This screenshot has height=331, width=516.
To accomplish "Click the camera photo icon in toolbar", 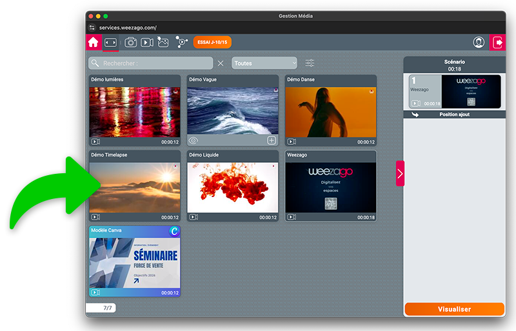I will pyautogui.click(x=131, y=43).
